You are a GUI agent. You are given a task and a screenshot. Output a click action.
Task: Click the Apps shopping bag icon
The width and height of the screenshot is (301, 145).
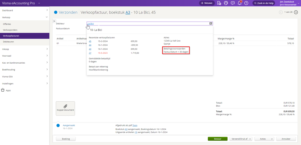[x=3, y=90]
